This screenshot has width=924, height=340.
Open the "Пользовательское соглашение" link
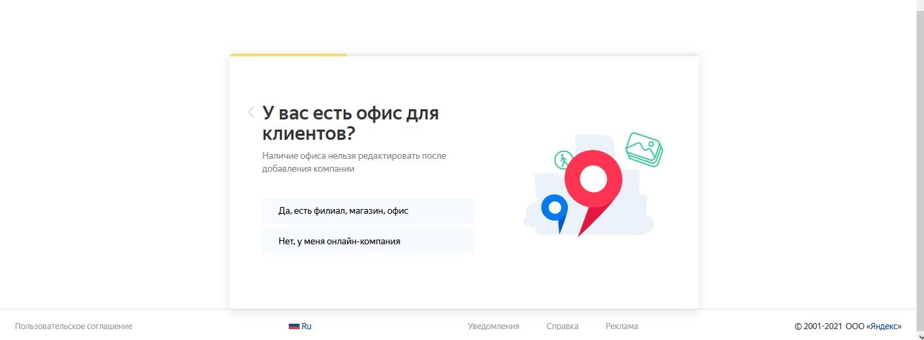[73, 326]
